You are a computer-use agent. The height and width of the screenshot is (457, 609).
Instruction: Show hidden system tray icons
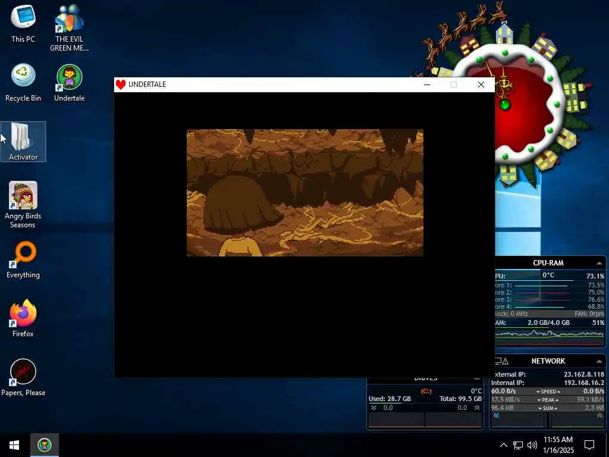[503, 445]
